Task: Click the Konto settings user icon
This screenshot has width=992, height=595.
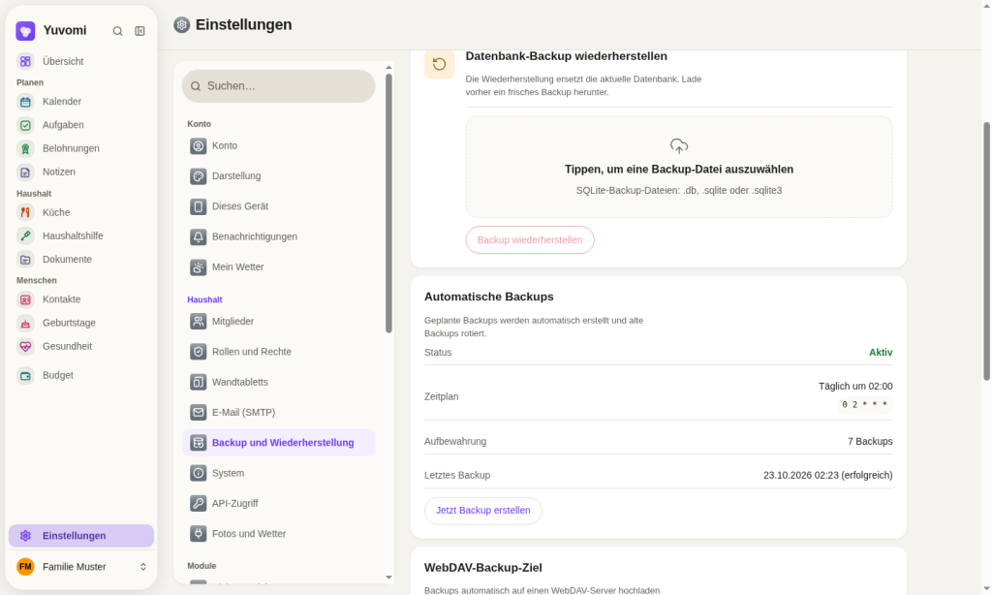Action: pos(198,145)
